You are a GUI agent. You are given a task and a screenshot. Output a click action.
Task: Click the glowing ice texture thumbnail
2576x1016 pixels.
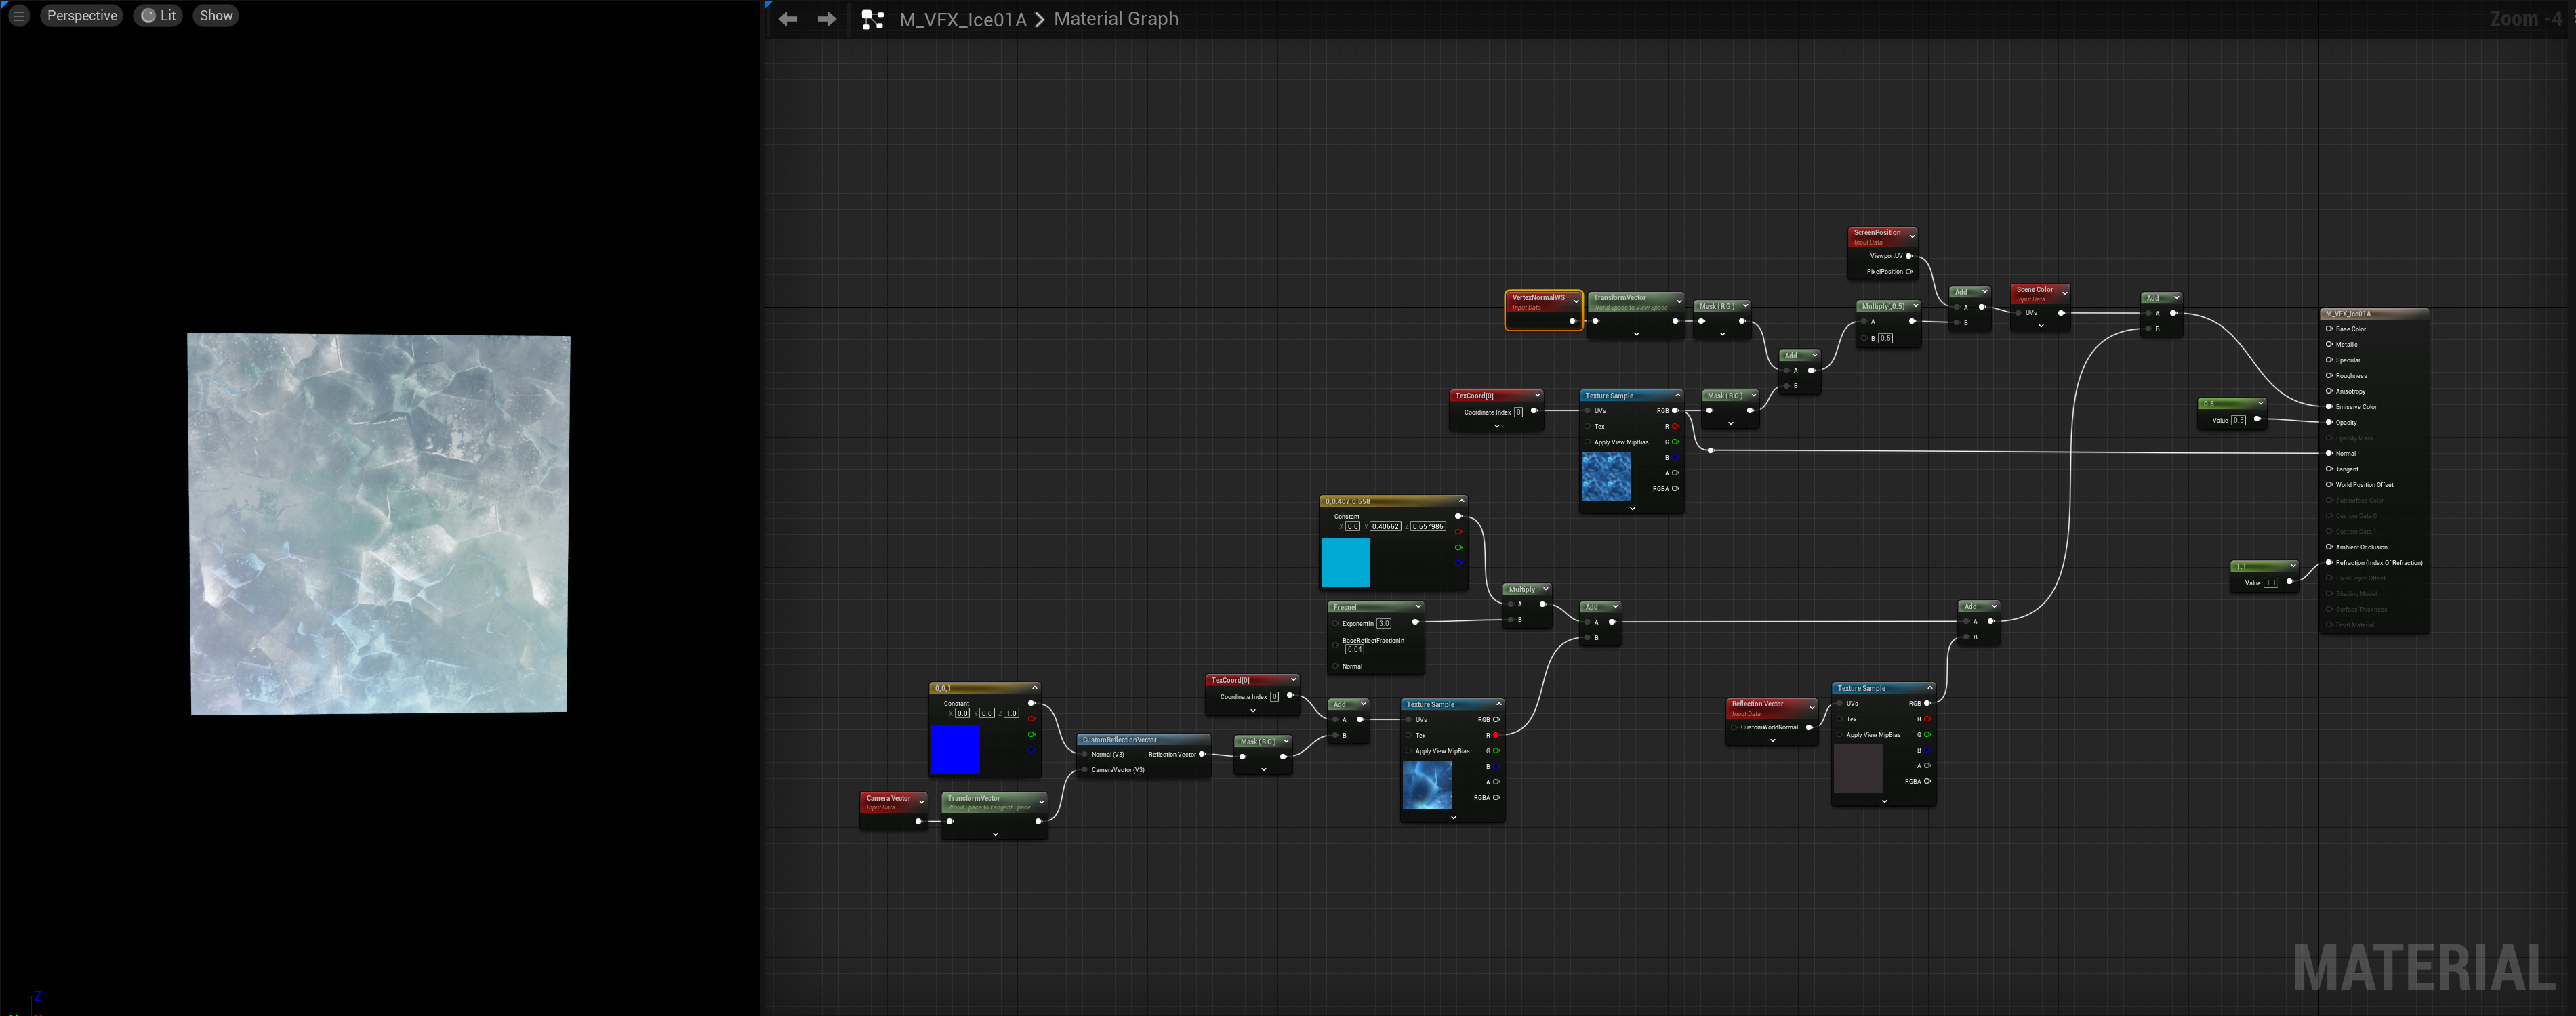(x=1427, y=785)
